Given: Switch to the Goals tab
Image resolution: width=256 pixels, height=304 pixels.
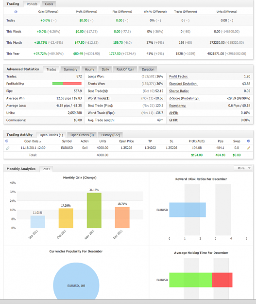Looking at the screenshot, I should [x=49, y=4].
